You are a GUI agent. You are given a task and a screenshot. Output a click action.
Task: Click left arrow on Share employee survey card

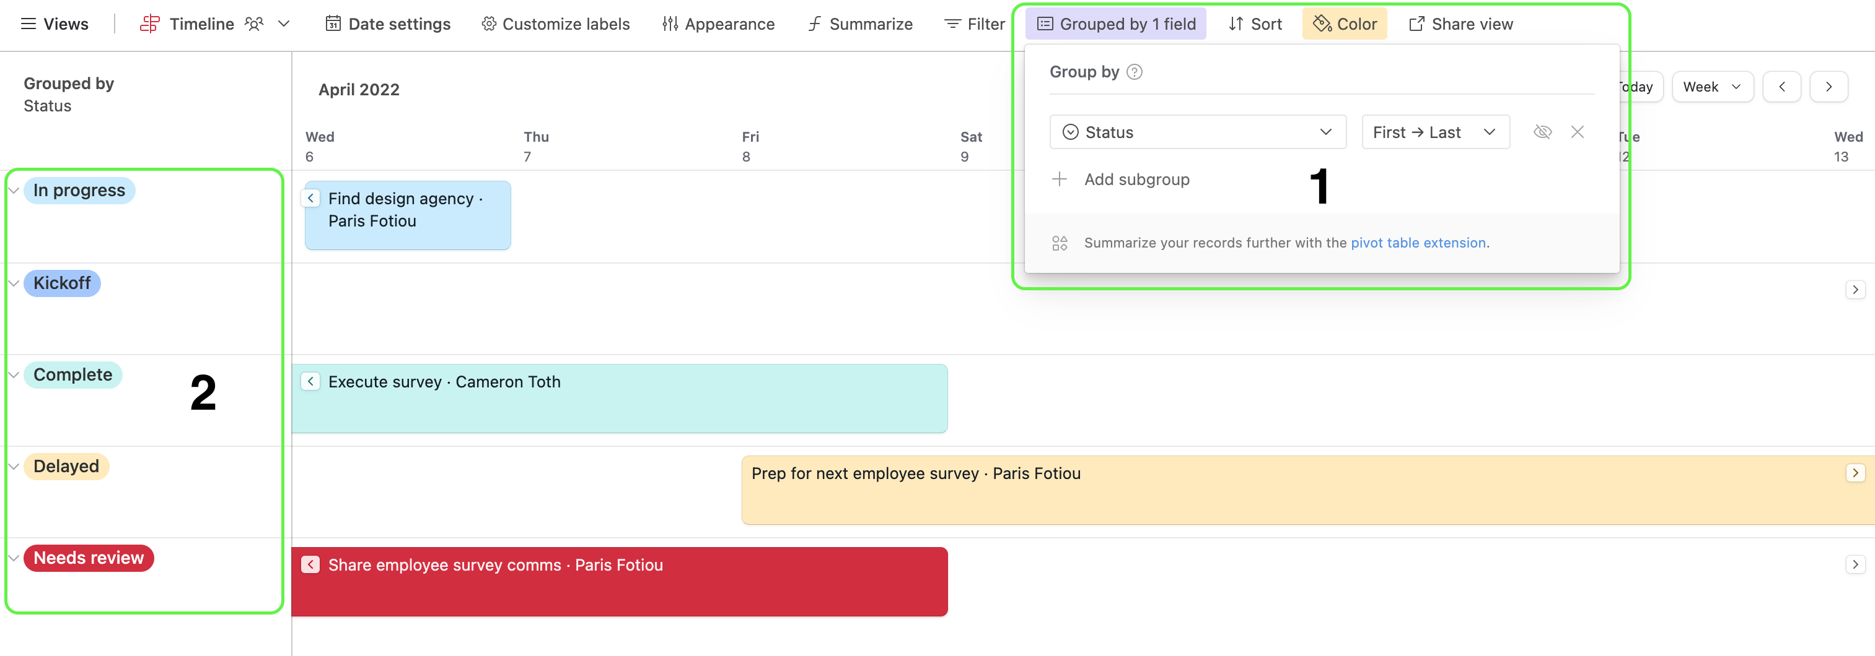(311, 565)
